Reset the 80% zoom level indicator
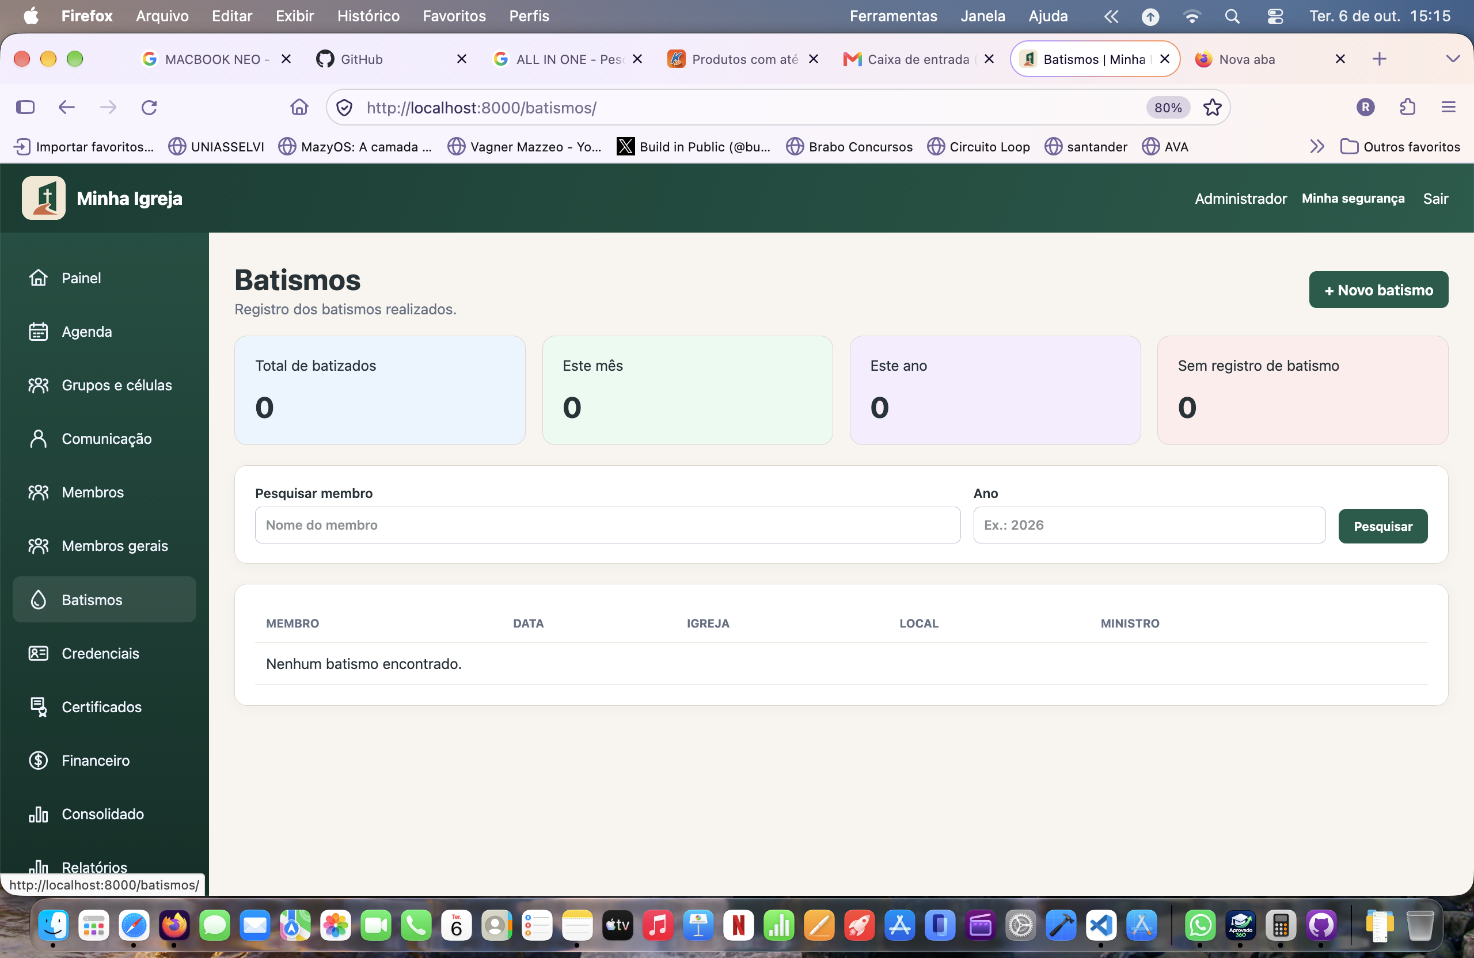This screenshot has width=1474, height=958. click(x=1168, y=108)
